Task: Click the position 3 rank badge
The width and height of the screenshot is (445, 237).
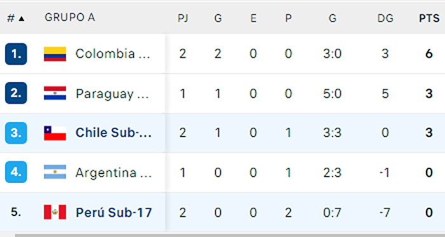Action: pyautogui.click(x=16, y=133)
